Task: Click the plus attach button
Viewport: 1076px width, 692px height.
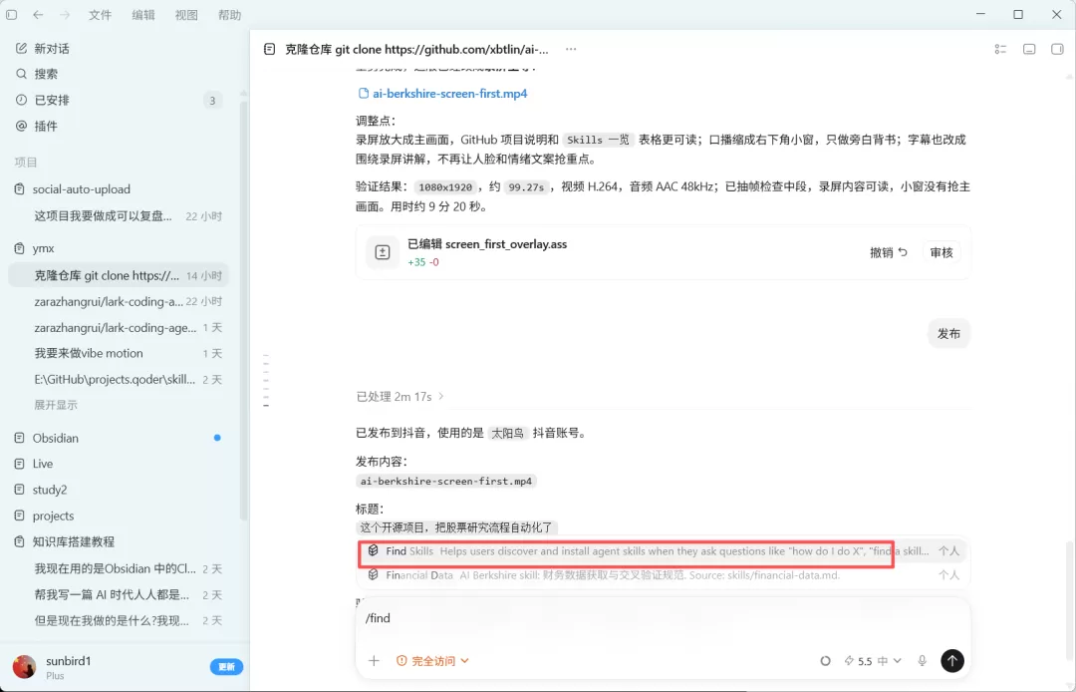Action: tap(374, 660)
